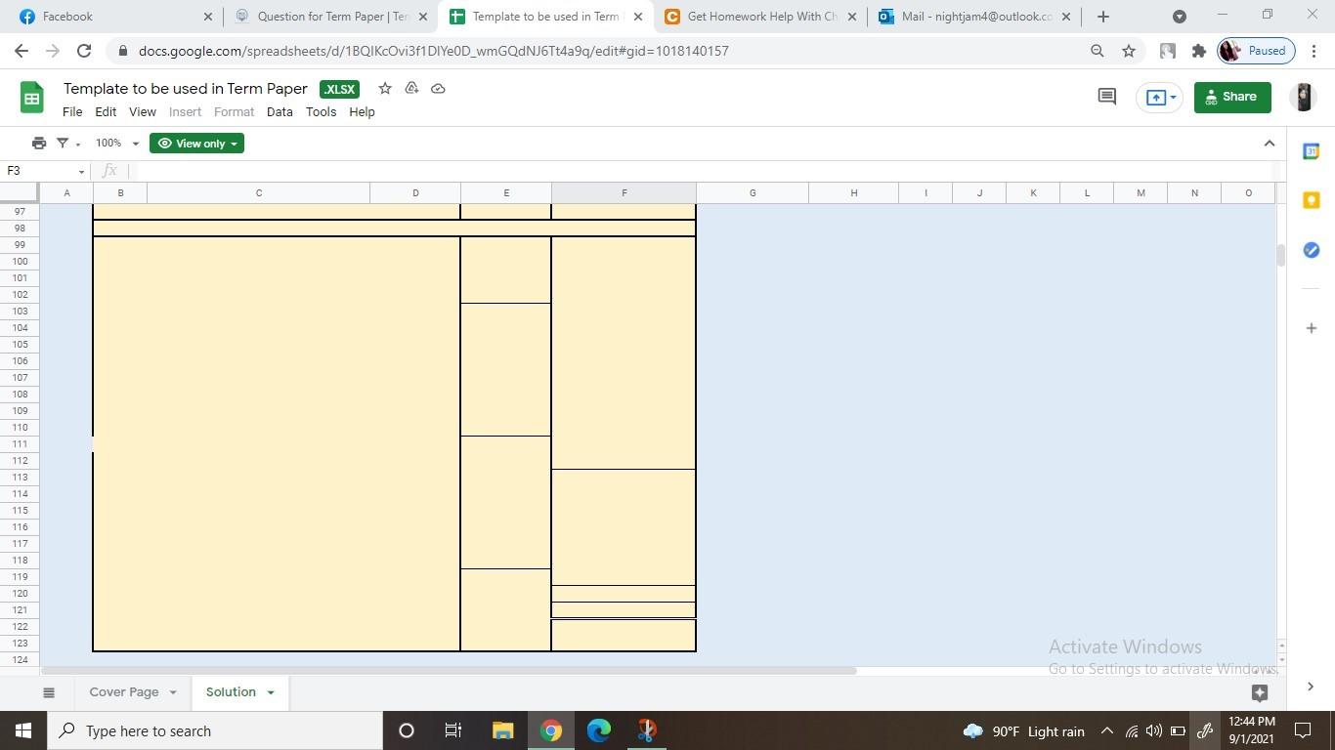This screenshot has height=750, width=1335.
Task: Click the browser address bar URL
Action: [433, 51]
